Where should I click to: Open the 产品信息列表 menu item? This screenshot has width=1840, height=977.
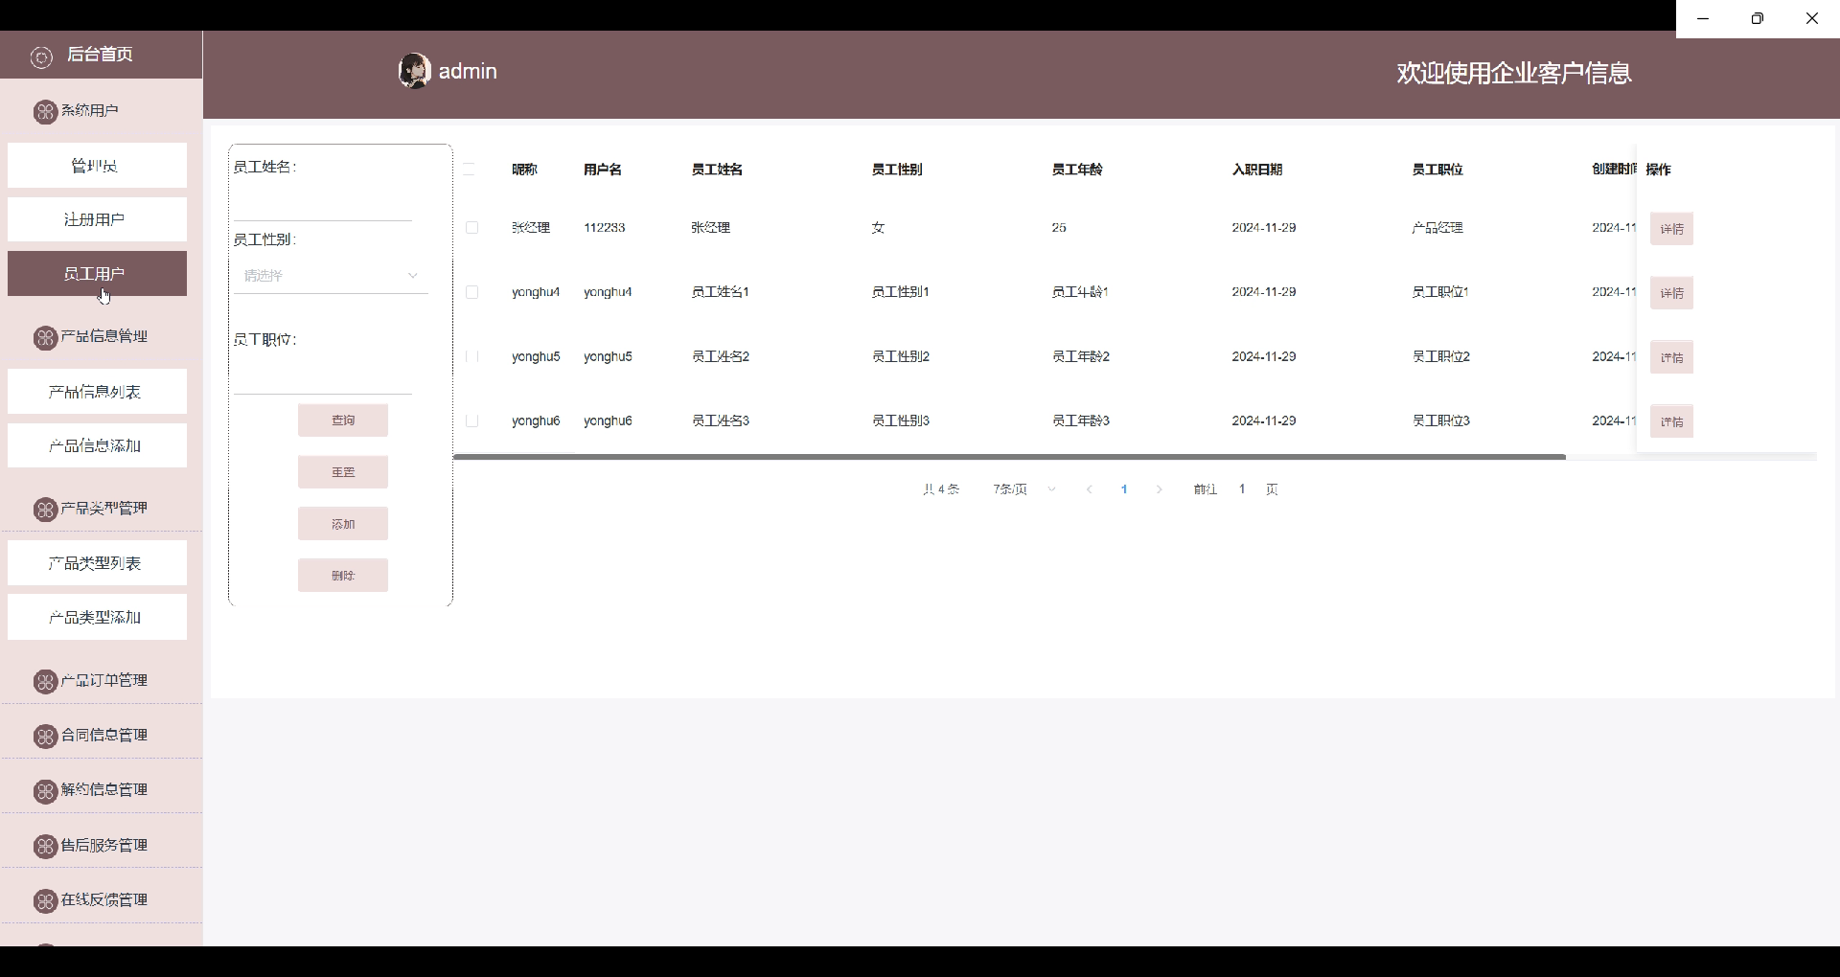[x=97, y=392]
